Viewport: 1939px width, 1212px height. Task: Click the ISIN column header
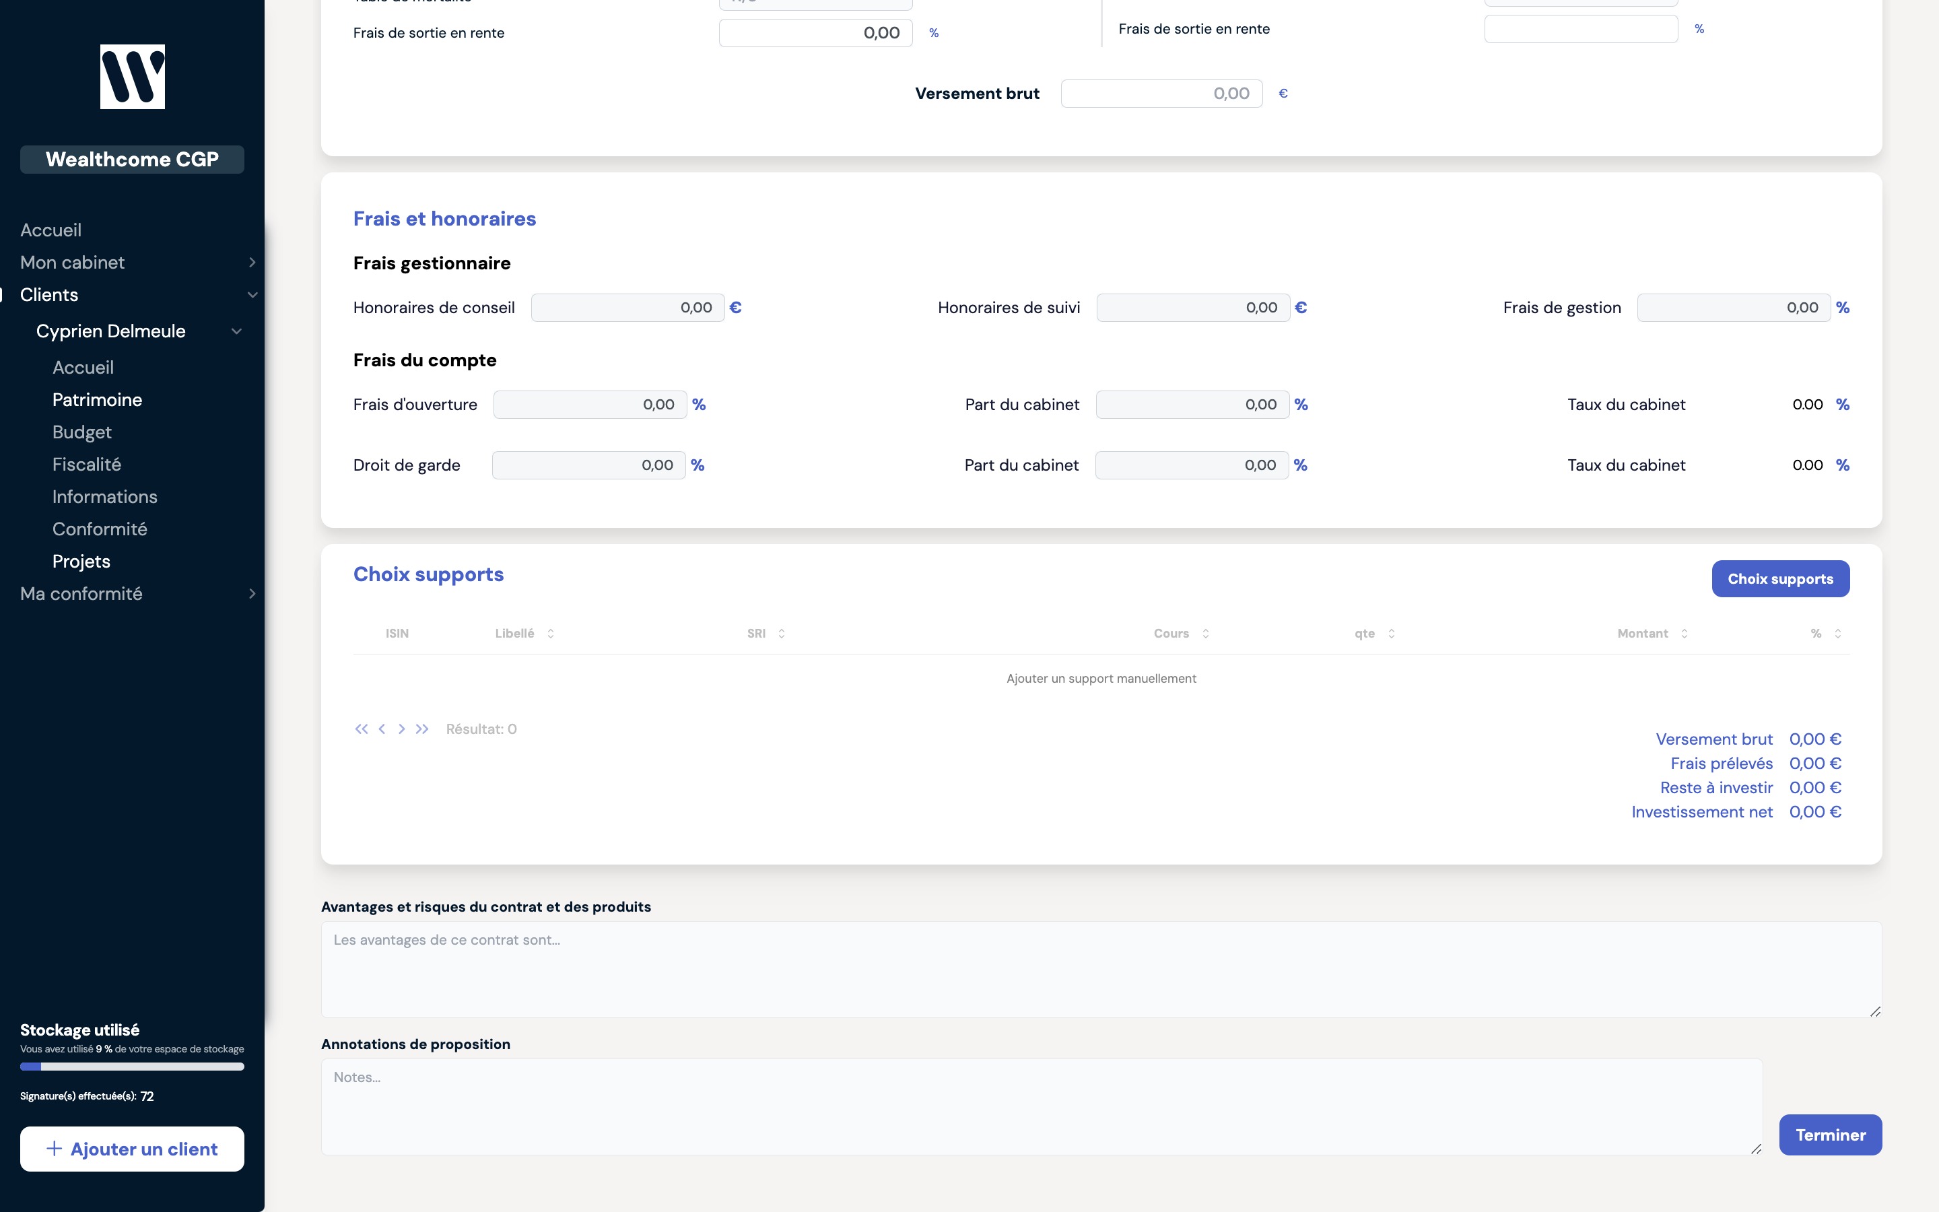pyautogui.click(x=397, y=633)
